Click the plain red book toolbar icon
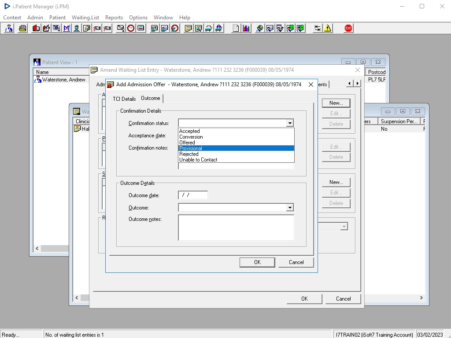Screen dimensions: 451x338 [36, 28]
